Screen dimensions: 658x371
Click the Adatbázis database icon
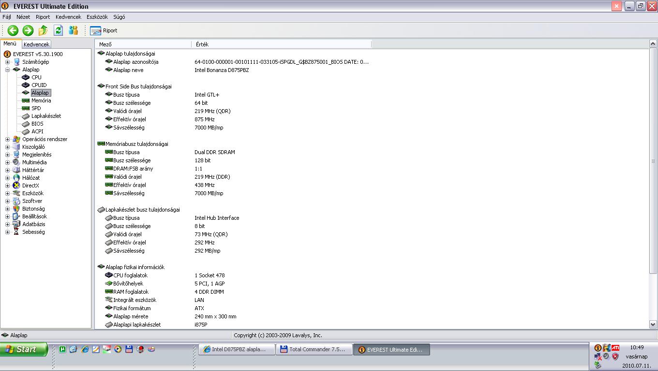click(16, 224)
